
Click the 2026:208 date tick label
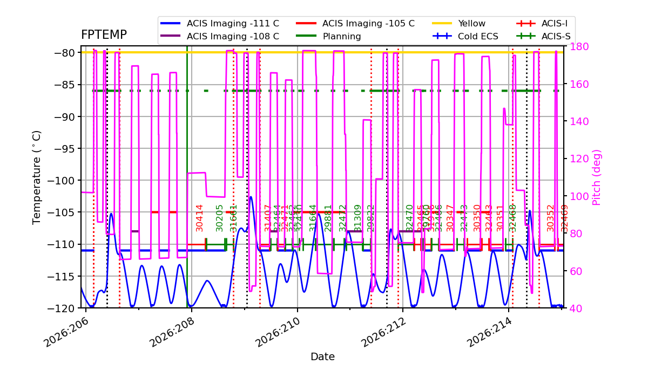pyautogui.click(x=172, y=331)
